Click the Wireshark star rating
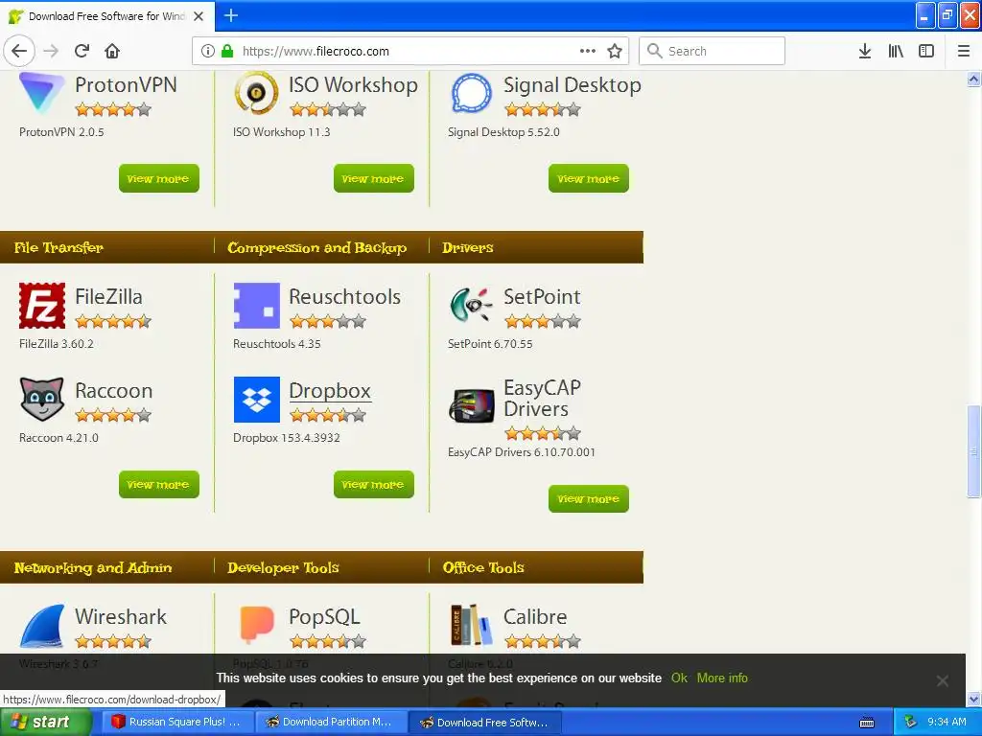 click(113, 641)
